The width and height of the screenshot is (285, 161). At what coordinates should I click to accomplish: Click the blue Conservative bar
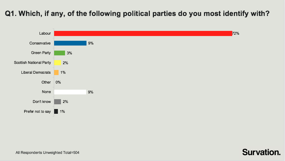[70, 43]
